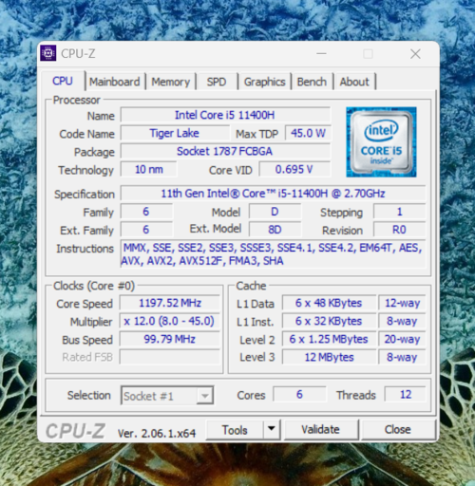Click the Intel Core i5 logo badge
The height and width of the screenshot is (486, 475).
coord(381,141)
